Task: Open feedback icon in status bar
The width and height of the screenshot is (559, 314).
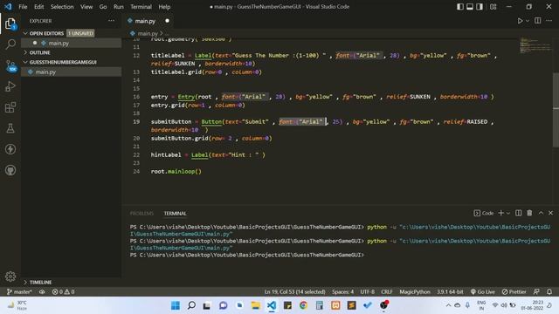Action: click(x=536, y=291)
